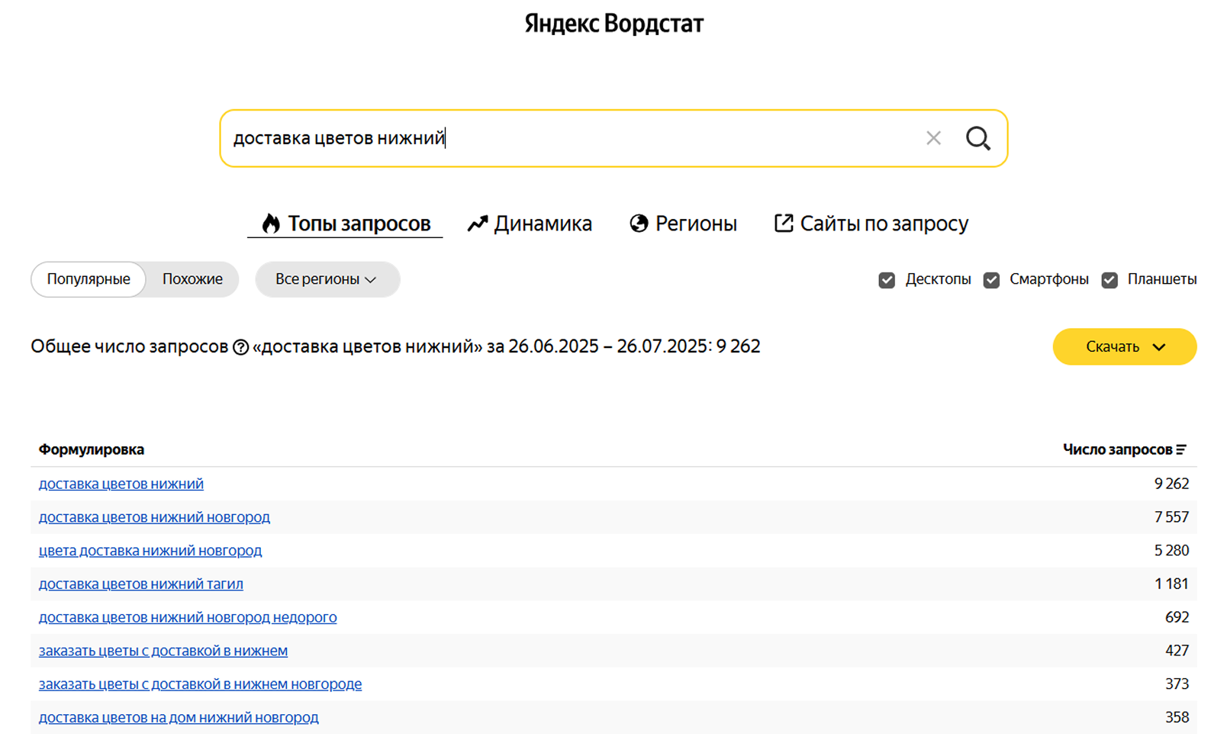The width and height of the screenshot is (1227, 734).
Task: Open the Топы запросов tab
Action: click(x=346, y=224)
